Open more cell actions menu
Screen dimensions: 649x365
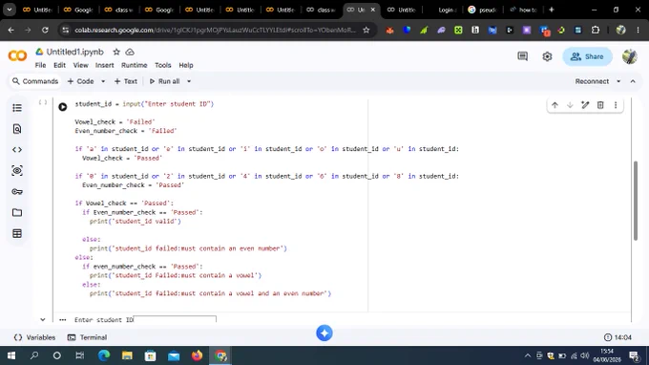click(x=616, y=105)
